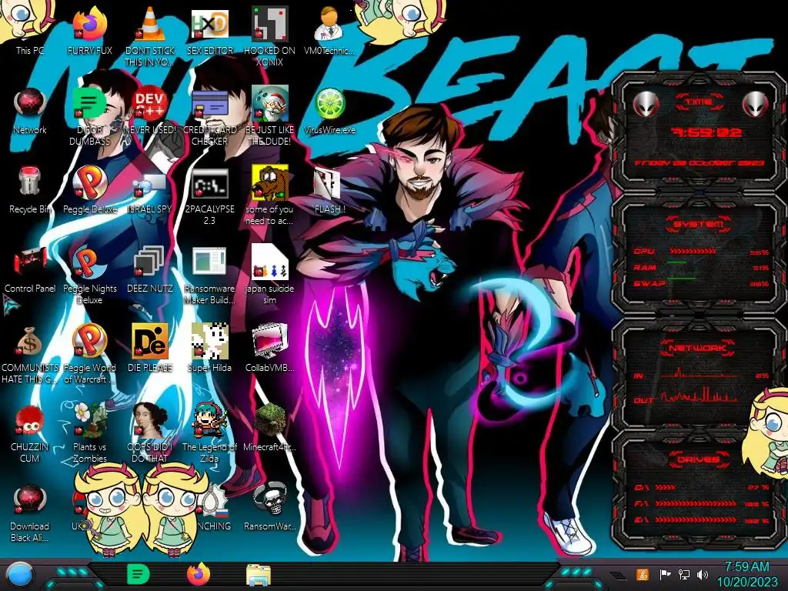
Task: Click the C:\ drive usage bar
Action: [666, 487]
